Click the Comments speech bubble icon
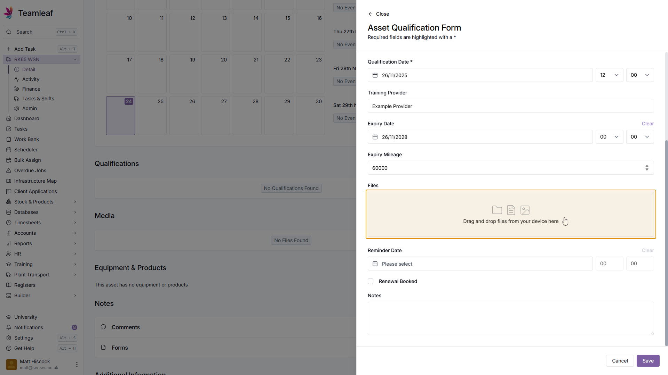 click(103, 327)
